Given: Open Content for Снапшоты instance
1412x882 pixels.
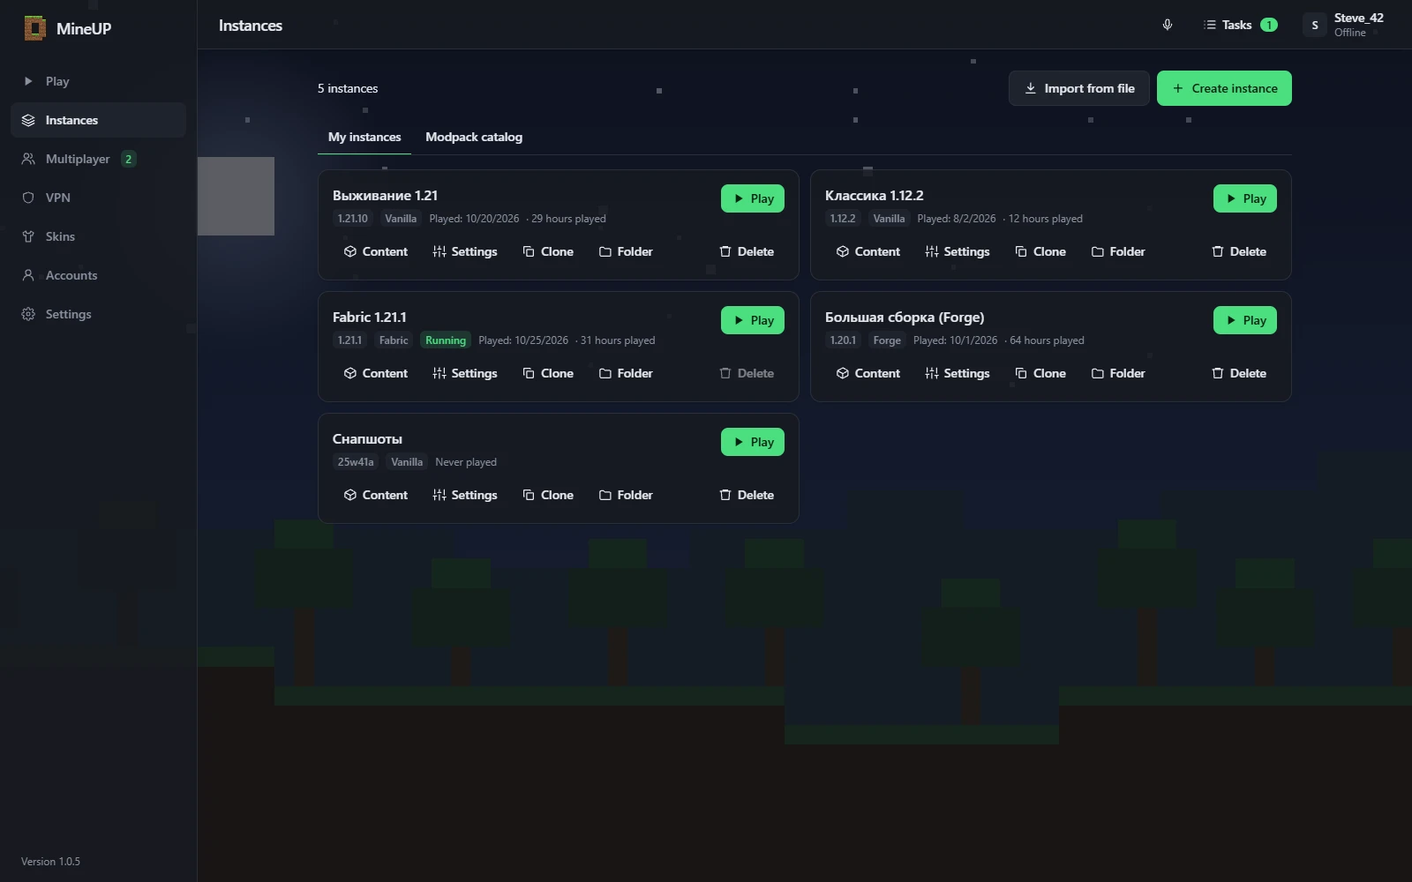Looking at the screenshot, I should point(376,495).
